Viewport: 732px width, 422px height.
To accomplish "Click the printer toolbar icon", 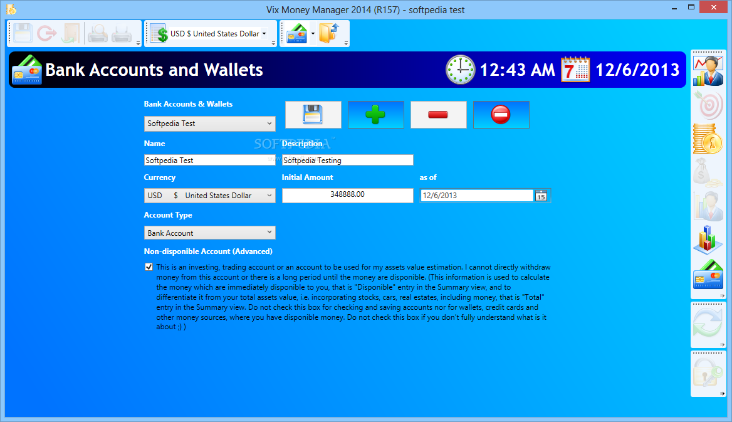I will pos(122,33).
